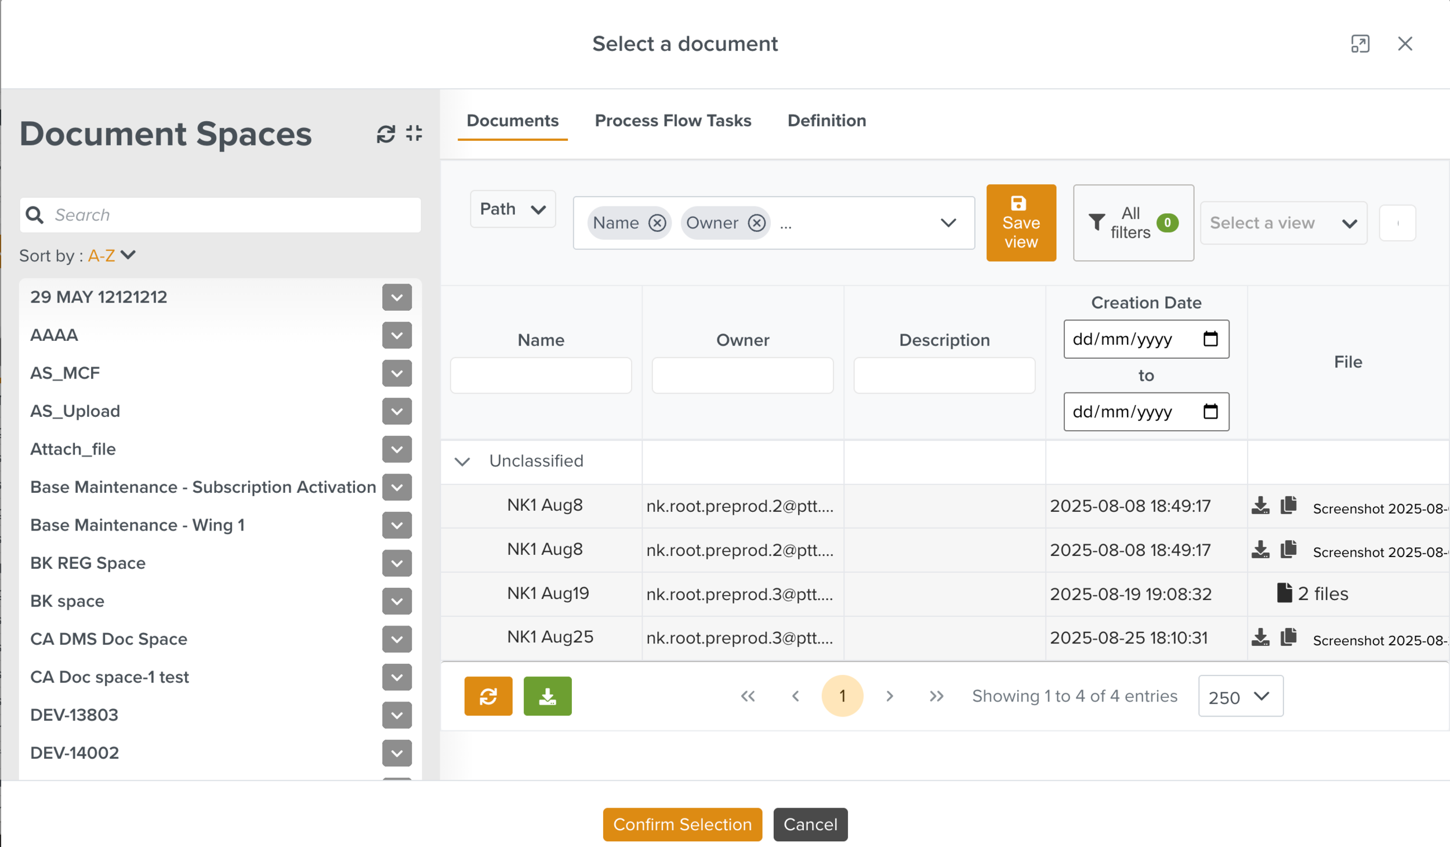Click the orange table refresh button
The width and height of the screenshot is (1450, 847).
coord(488,696)
